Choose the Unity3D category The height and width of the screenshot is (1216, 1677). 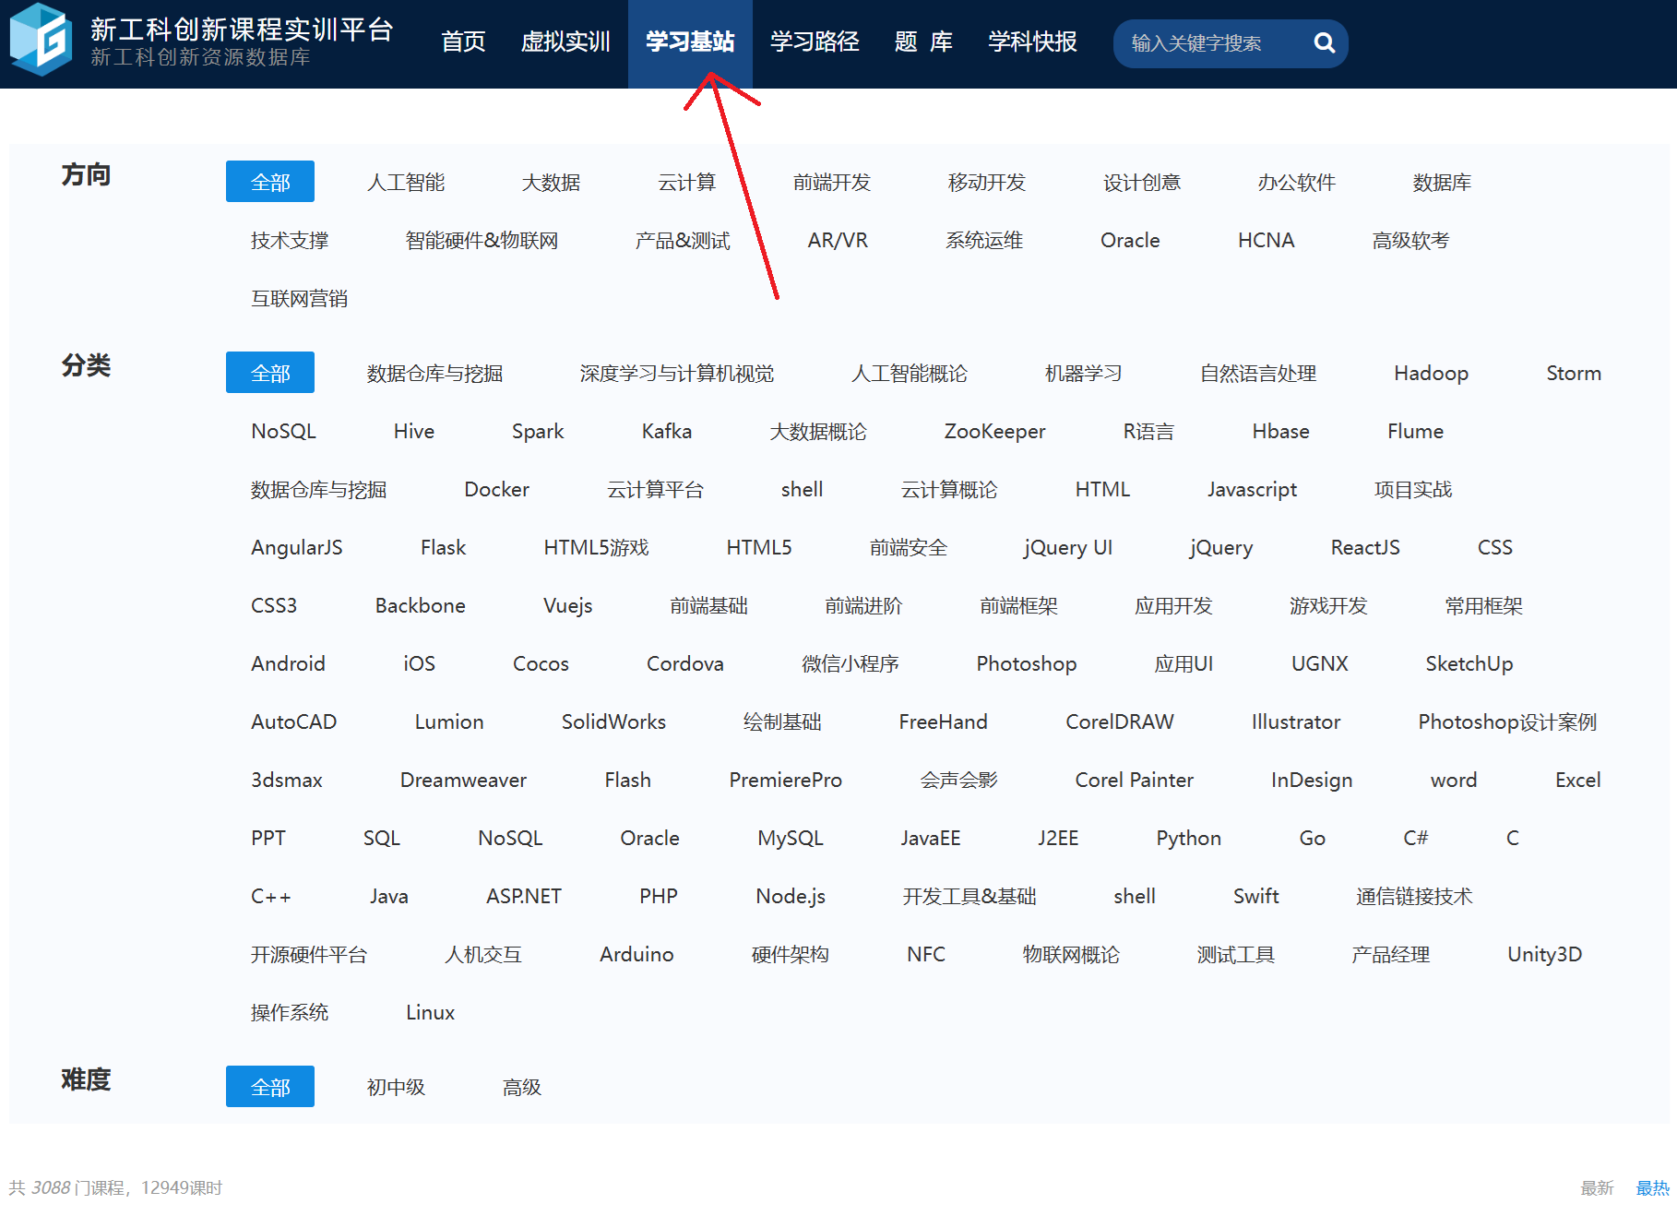1544,954
